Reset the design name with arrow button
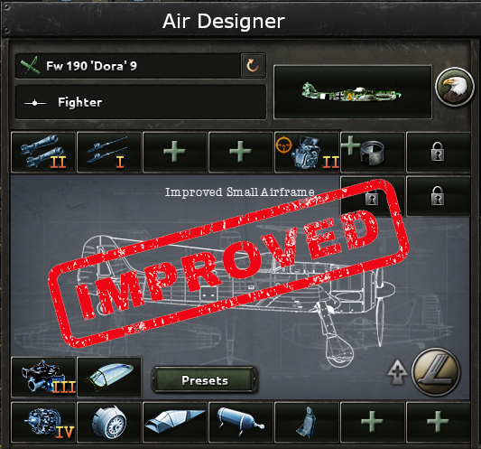Image resolution: width=481 pixels, height=449 pixels. (253, 65)
